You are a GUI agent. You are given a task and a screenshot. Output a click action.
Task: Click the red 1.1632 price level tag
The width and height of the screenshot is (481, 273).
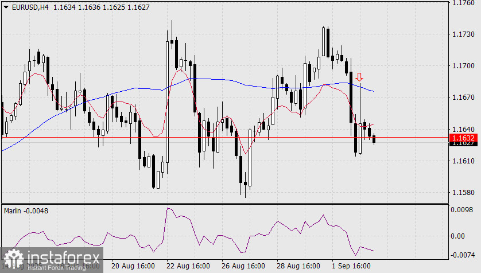coord(463,138)
